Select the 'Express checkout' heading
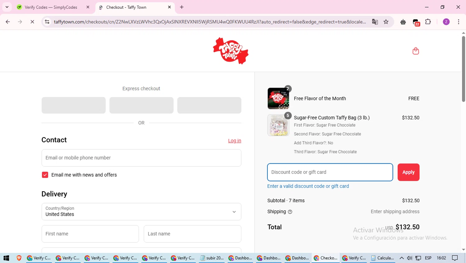 pyautogui.click(x=141, y=88)
